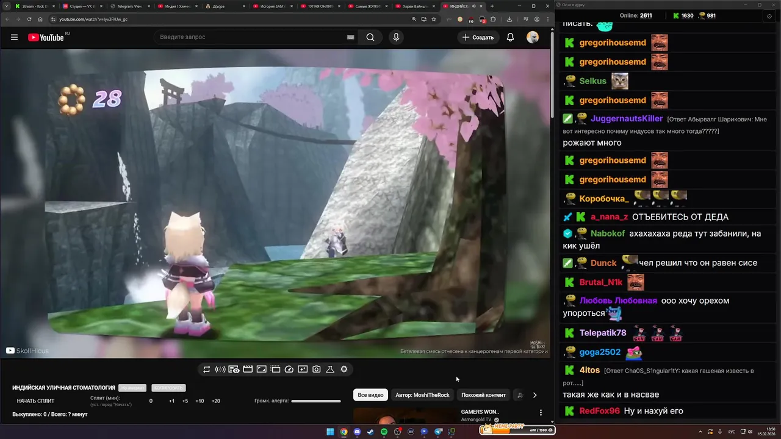Open the toolbar settings gear icon
The image size is (781, 439).
[344, 369]
